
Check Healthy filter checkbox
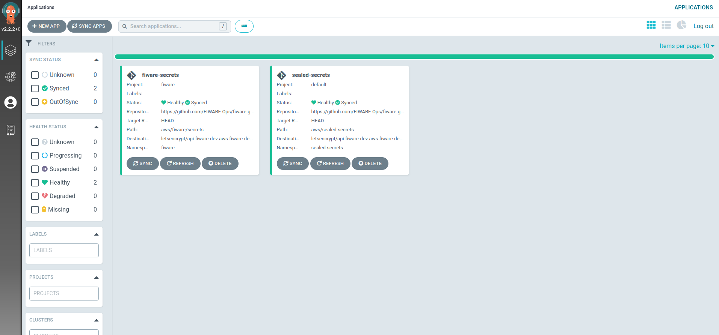pyautogui.click(x=35, y=183)
